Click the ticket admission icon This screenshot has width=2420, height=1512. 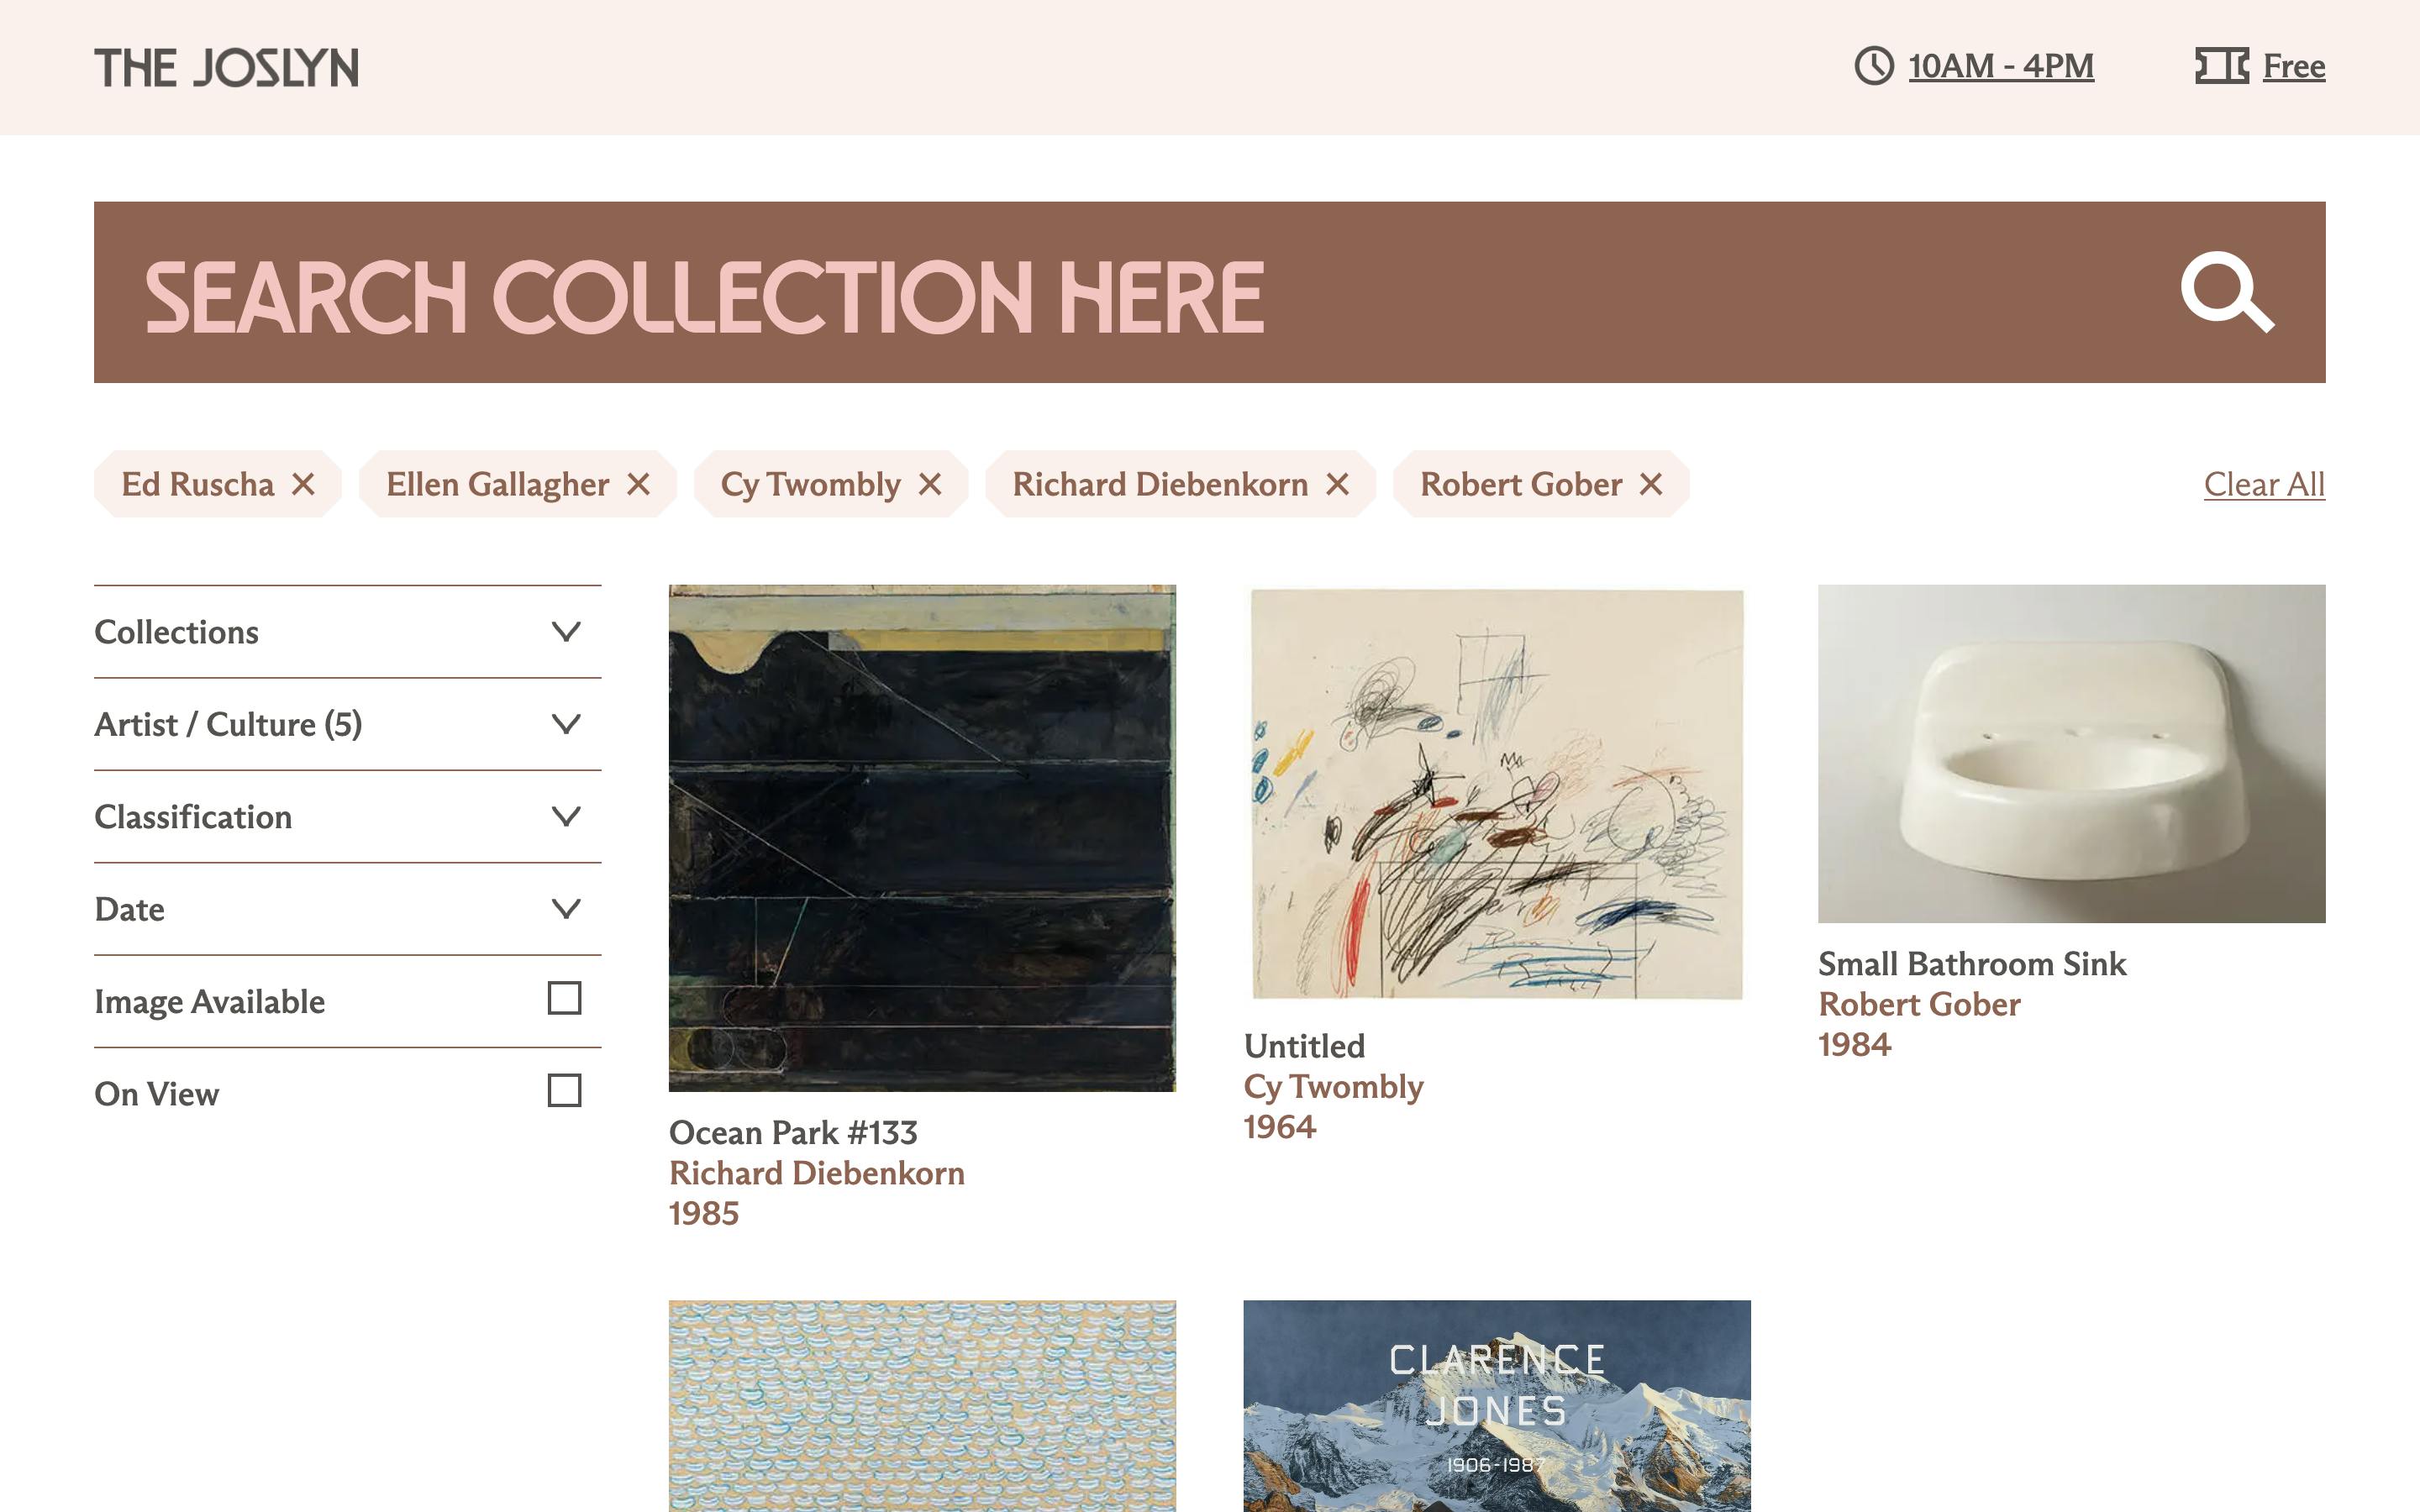pos(2221,66)
